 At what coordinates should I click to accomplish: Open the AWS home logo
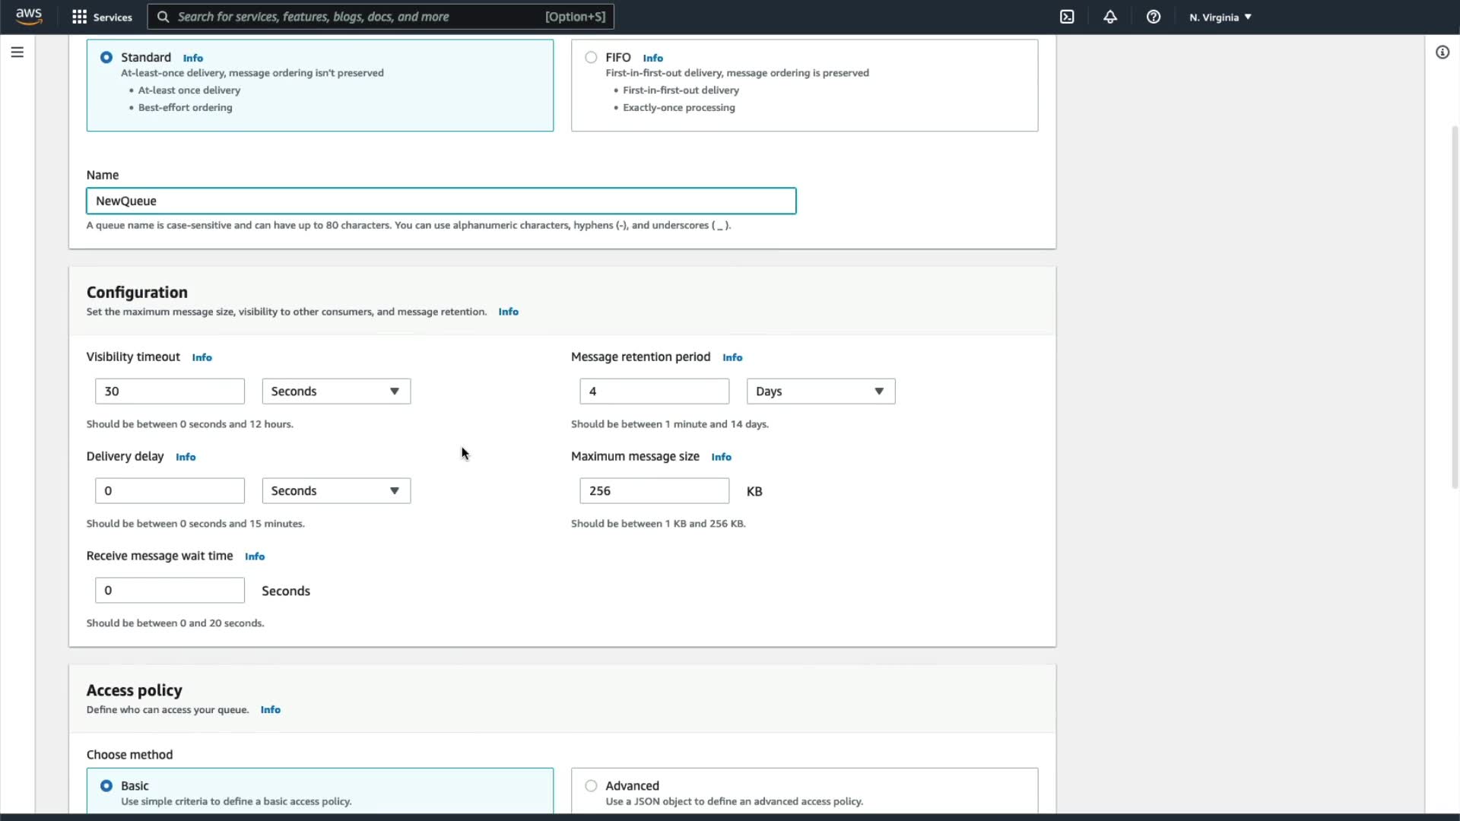pos(29,16)
